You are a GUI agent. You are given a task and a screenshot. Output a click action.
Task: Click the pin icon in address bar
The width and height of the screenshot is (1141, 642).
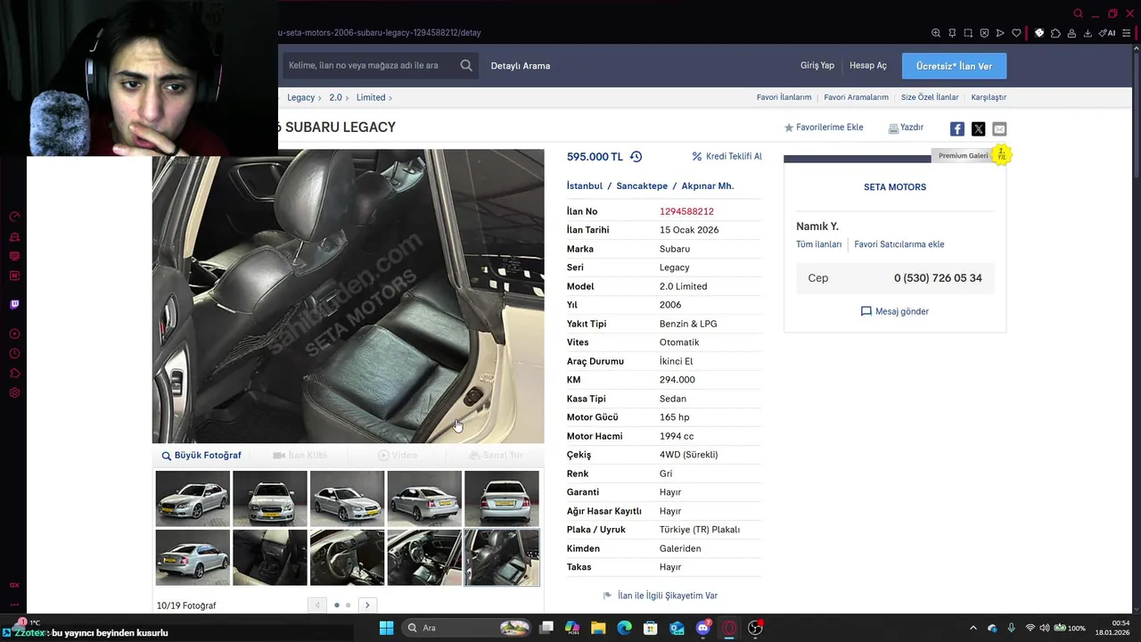click(952, 33)
